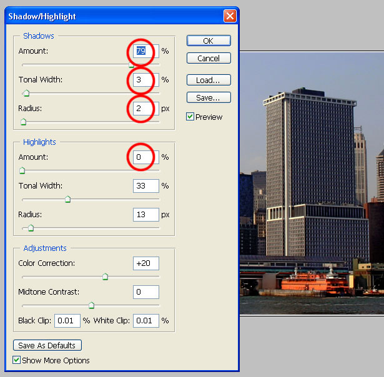
Task: Click the Black Clip field
Action: click(67, 321)
